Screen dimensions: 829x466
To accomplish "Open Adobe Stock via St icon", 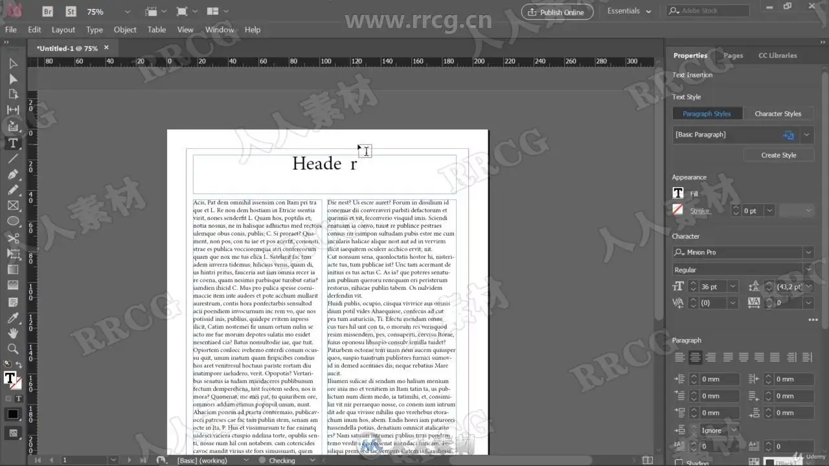I will coord(71,12).
